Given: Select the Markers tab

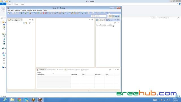Looking at the screenshot, I should (41, 70).
